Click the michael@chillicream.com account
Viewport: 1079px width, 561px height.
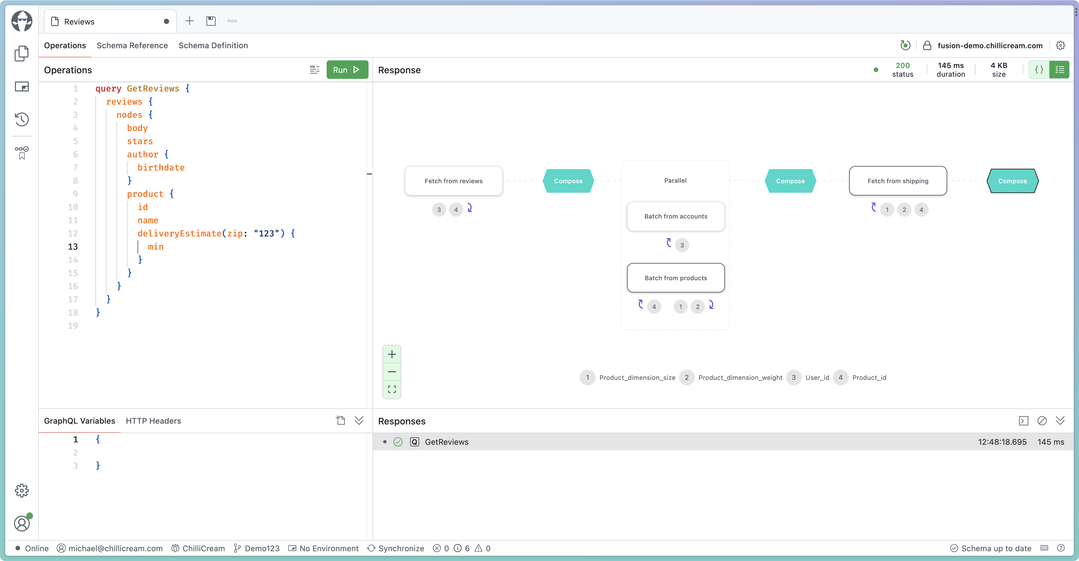pyautogui.click(x=110, y=548)
